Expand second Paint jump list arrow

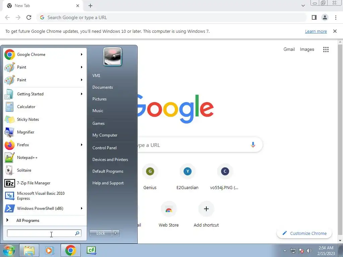pyautogui.click(x=82, y=80)
